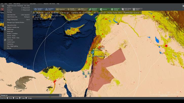
Task: Choose Select Next Unit
Action: tap(18, 15)
